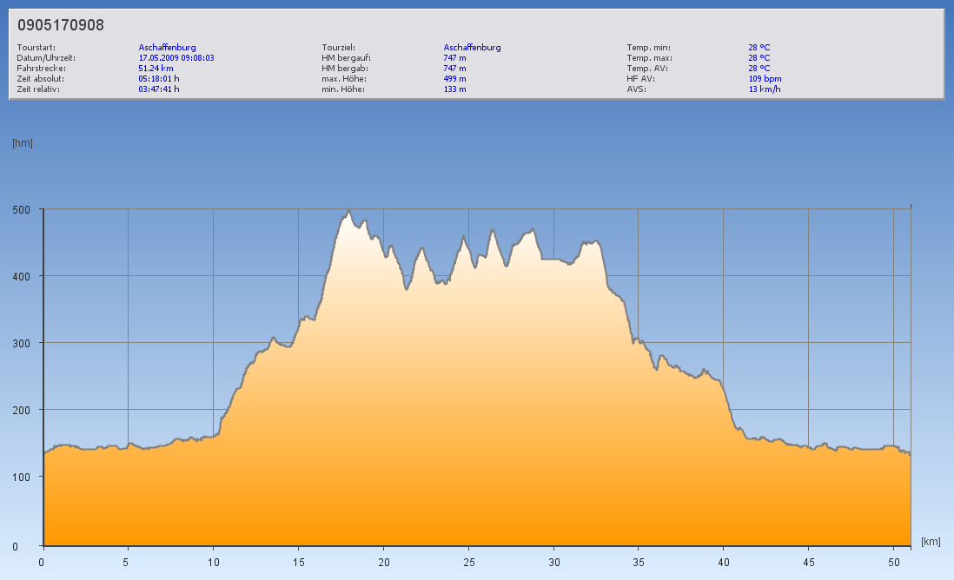
Task: Click the tour title 0905170908
Action: (x=61, y=25)
